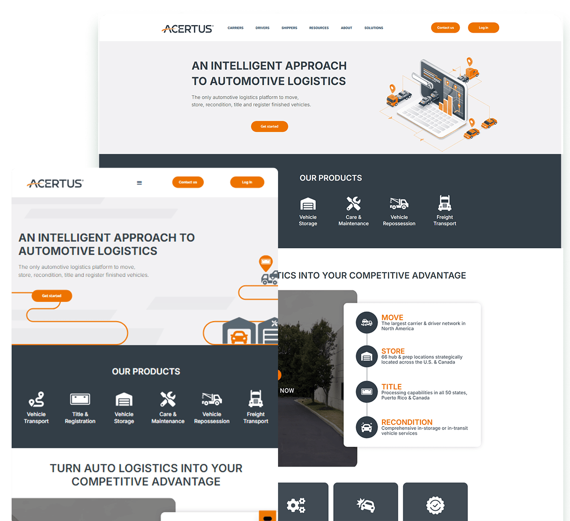Click the ACERTUS logo in the header
The width and height of the screenshot is (570, 521).
[x=187, y=28]
